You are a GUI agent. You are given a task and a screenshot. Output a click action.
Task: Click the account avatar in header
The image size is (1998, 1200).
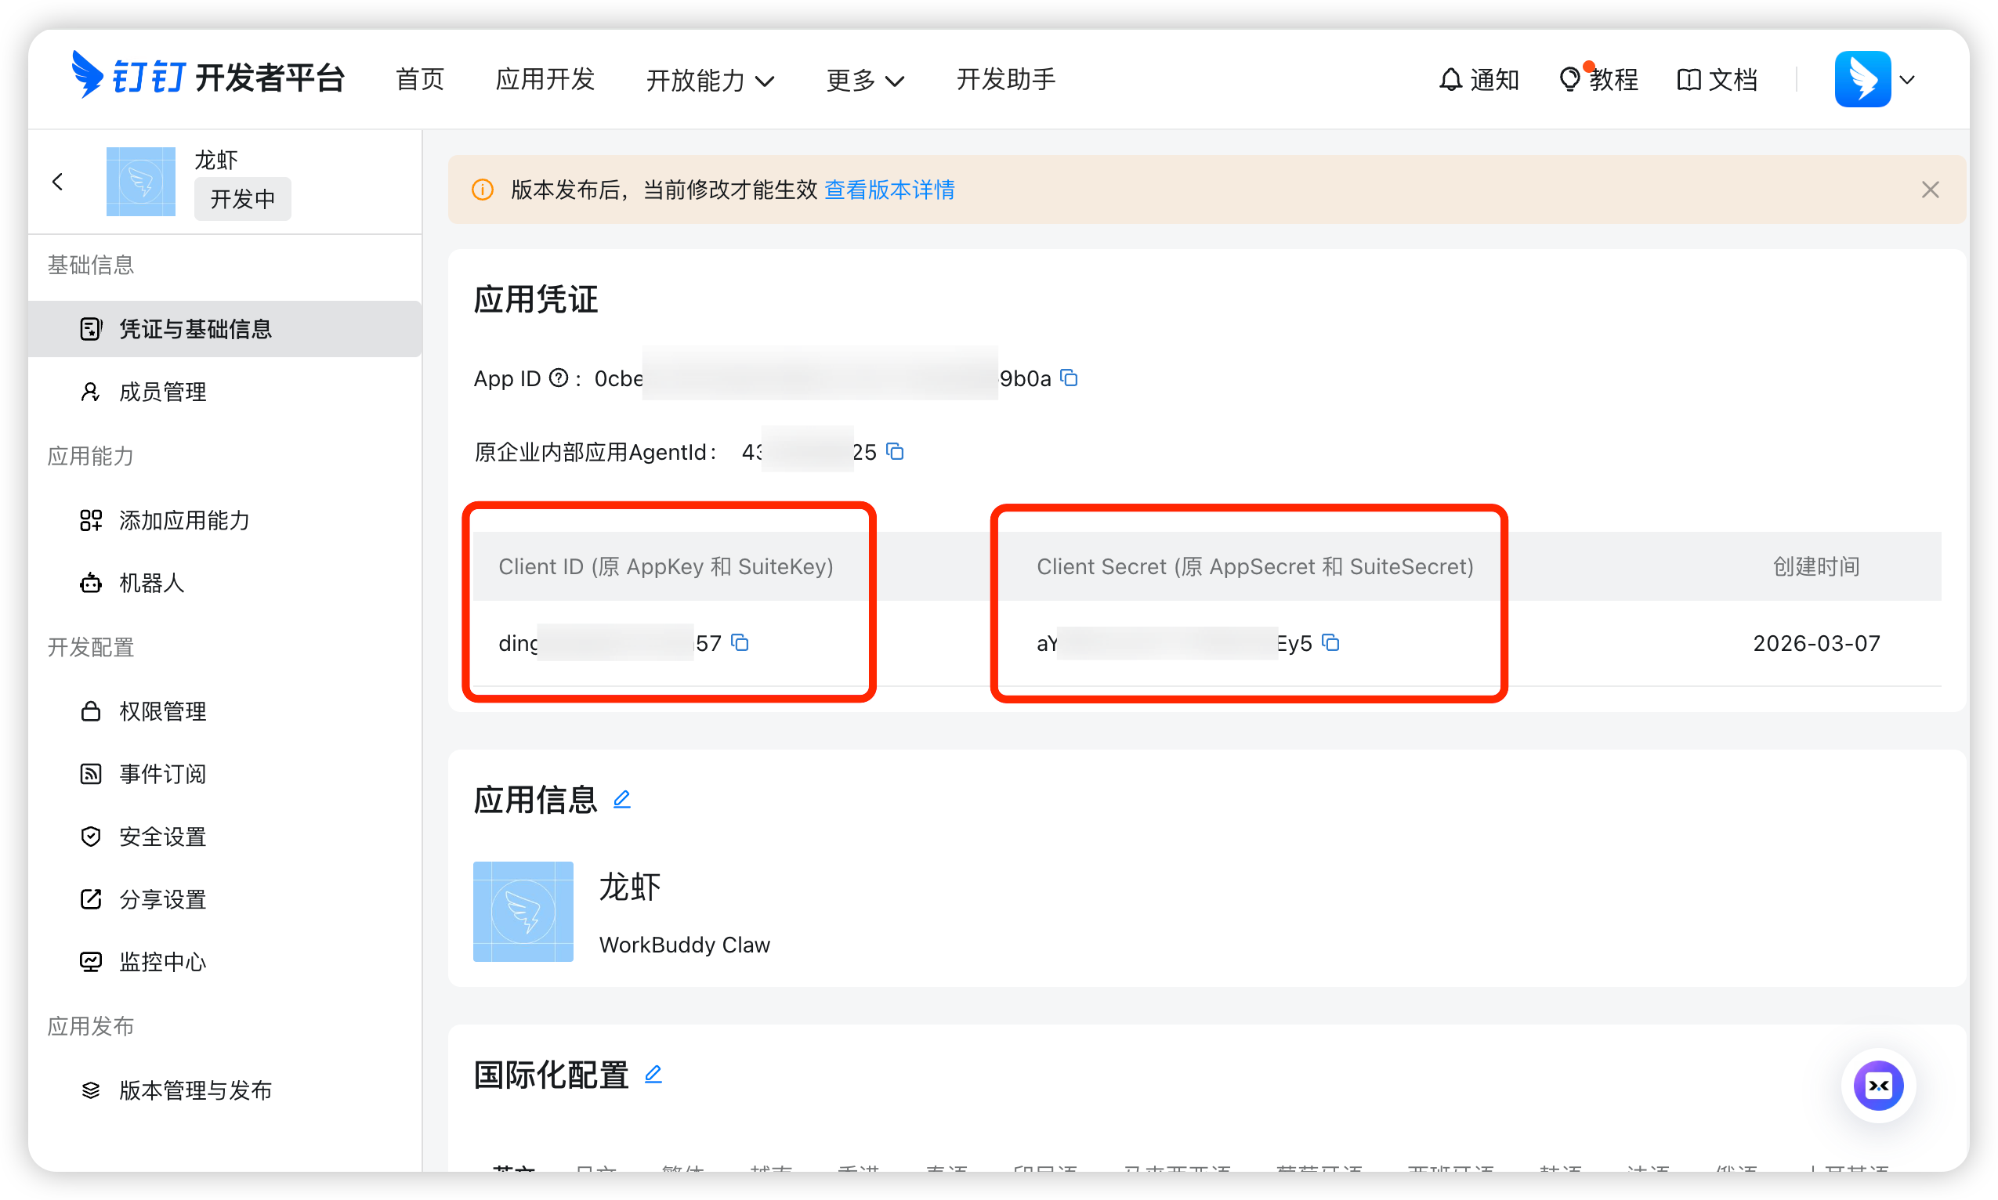tap(1862, 79)
